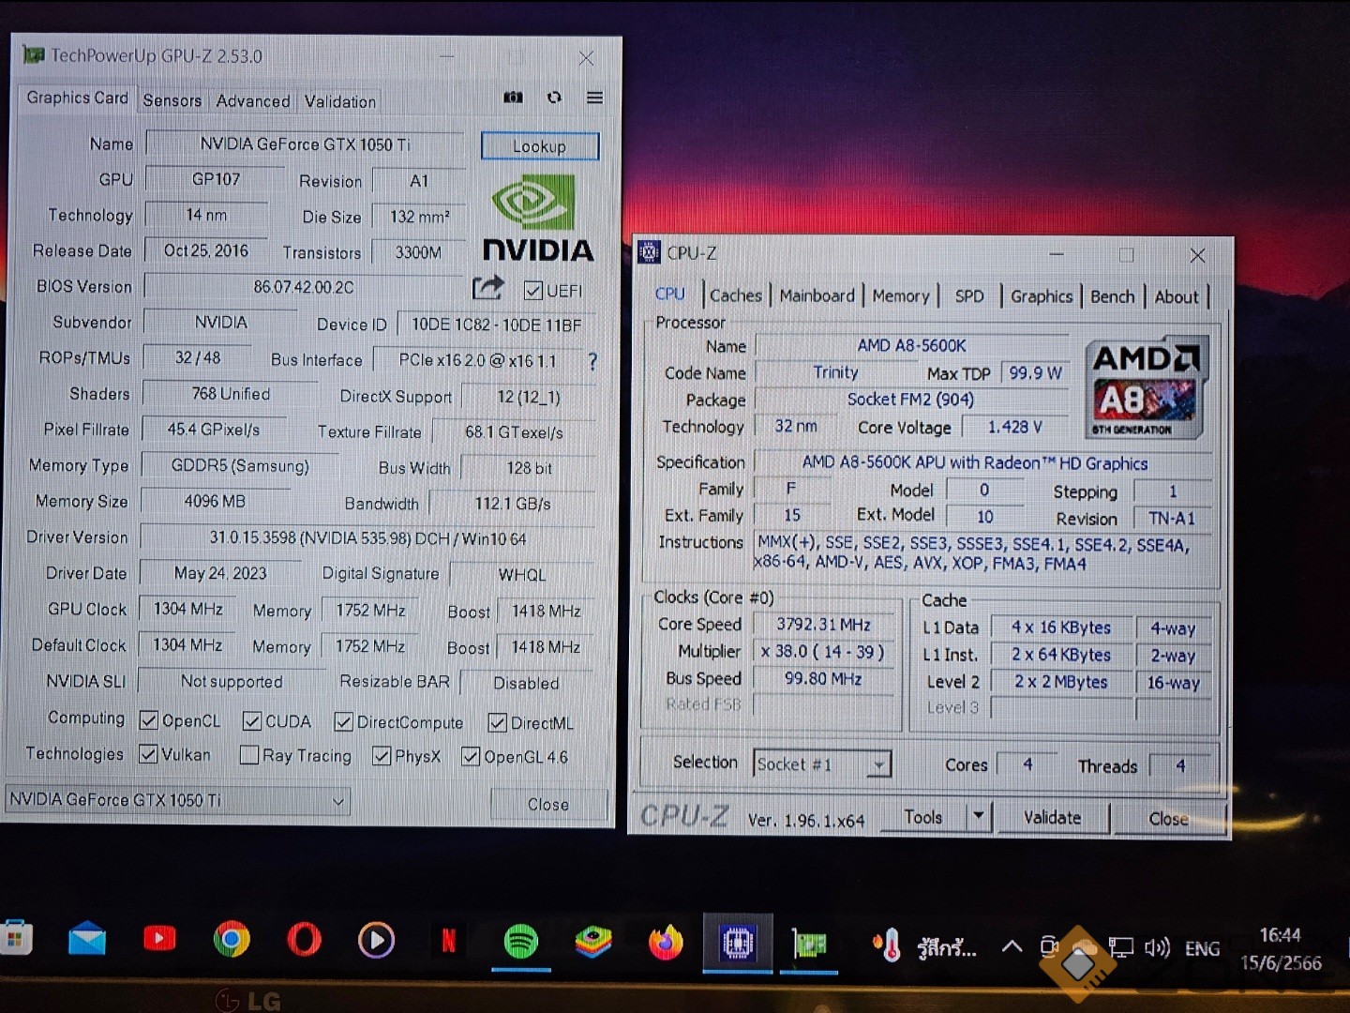Click the BIOS Version field
This screenshot has height=1013, width=1350.
pos(304,288)
